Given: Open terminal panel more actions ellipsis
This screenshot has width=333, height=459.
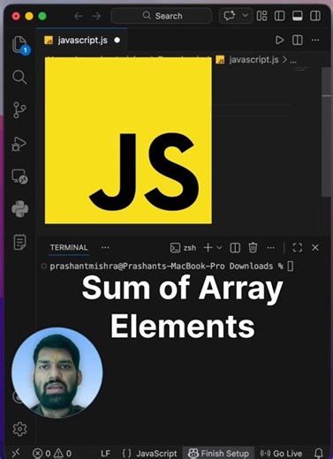Looking at the screenshot, I should (270, 248).
